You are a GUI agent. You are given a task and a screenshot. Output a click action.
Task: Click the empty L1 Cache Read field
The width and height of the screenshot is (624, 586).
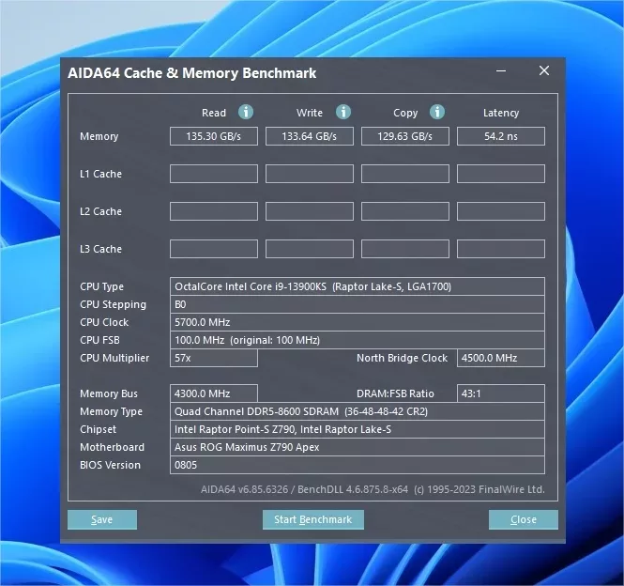coord(214,174)
